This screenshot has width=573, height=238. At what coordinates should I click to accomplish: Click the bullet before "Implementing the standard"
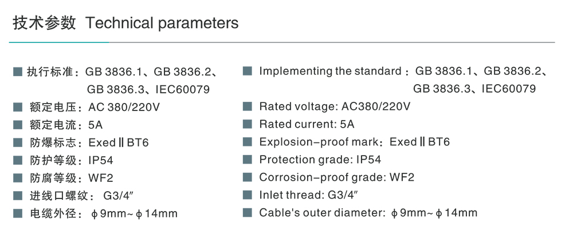[x=247, y=71]
